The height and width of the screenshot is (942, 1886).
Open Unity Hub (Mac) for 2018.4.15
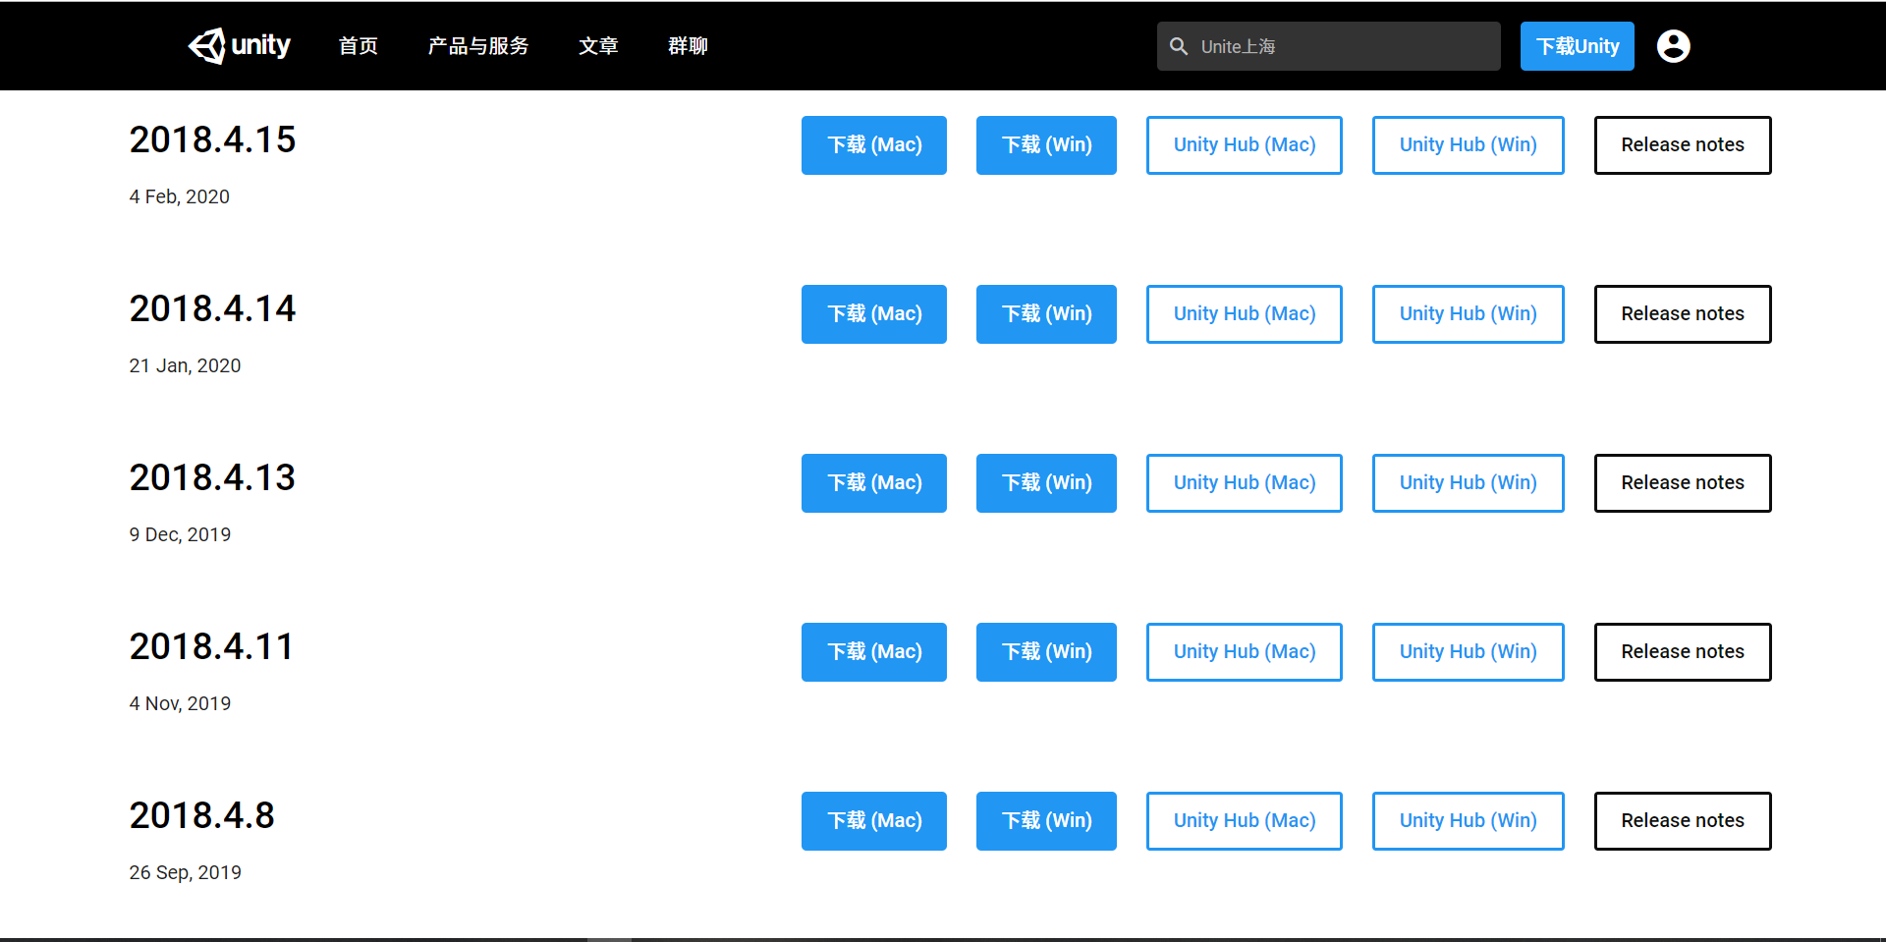[x=1245, y=145]
